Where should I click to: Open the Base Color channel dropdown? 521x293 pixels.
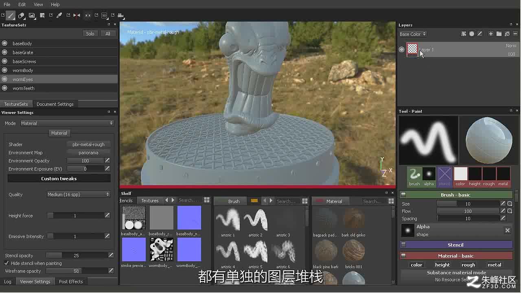413,34
